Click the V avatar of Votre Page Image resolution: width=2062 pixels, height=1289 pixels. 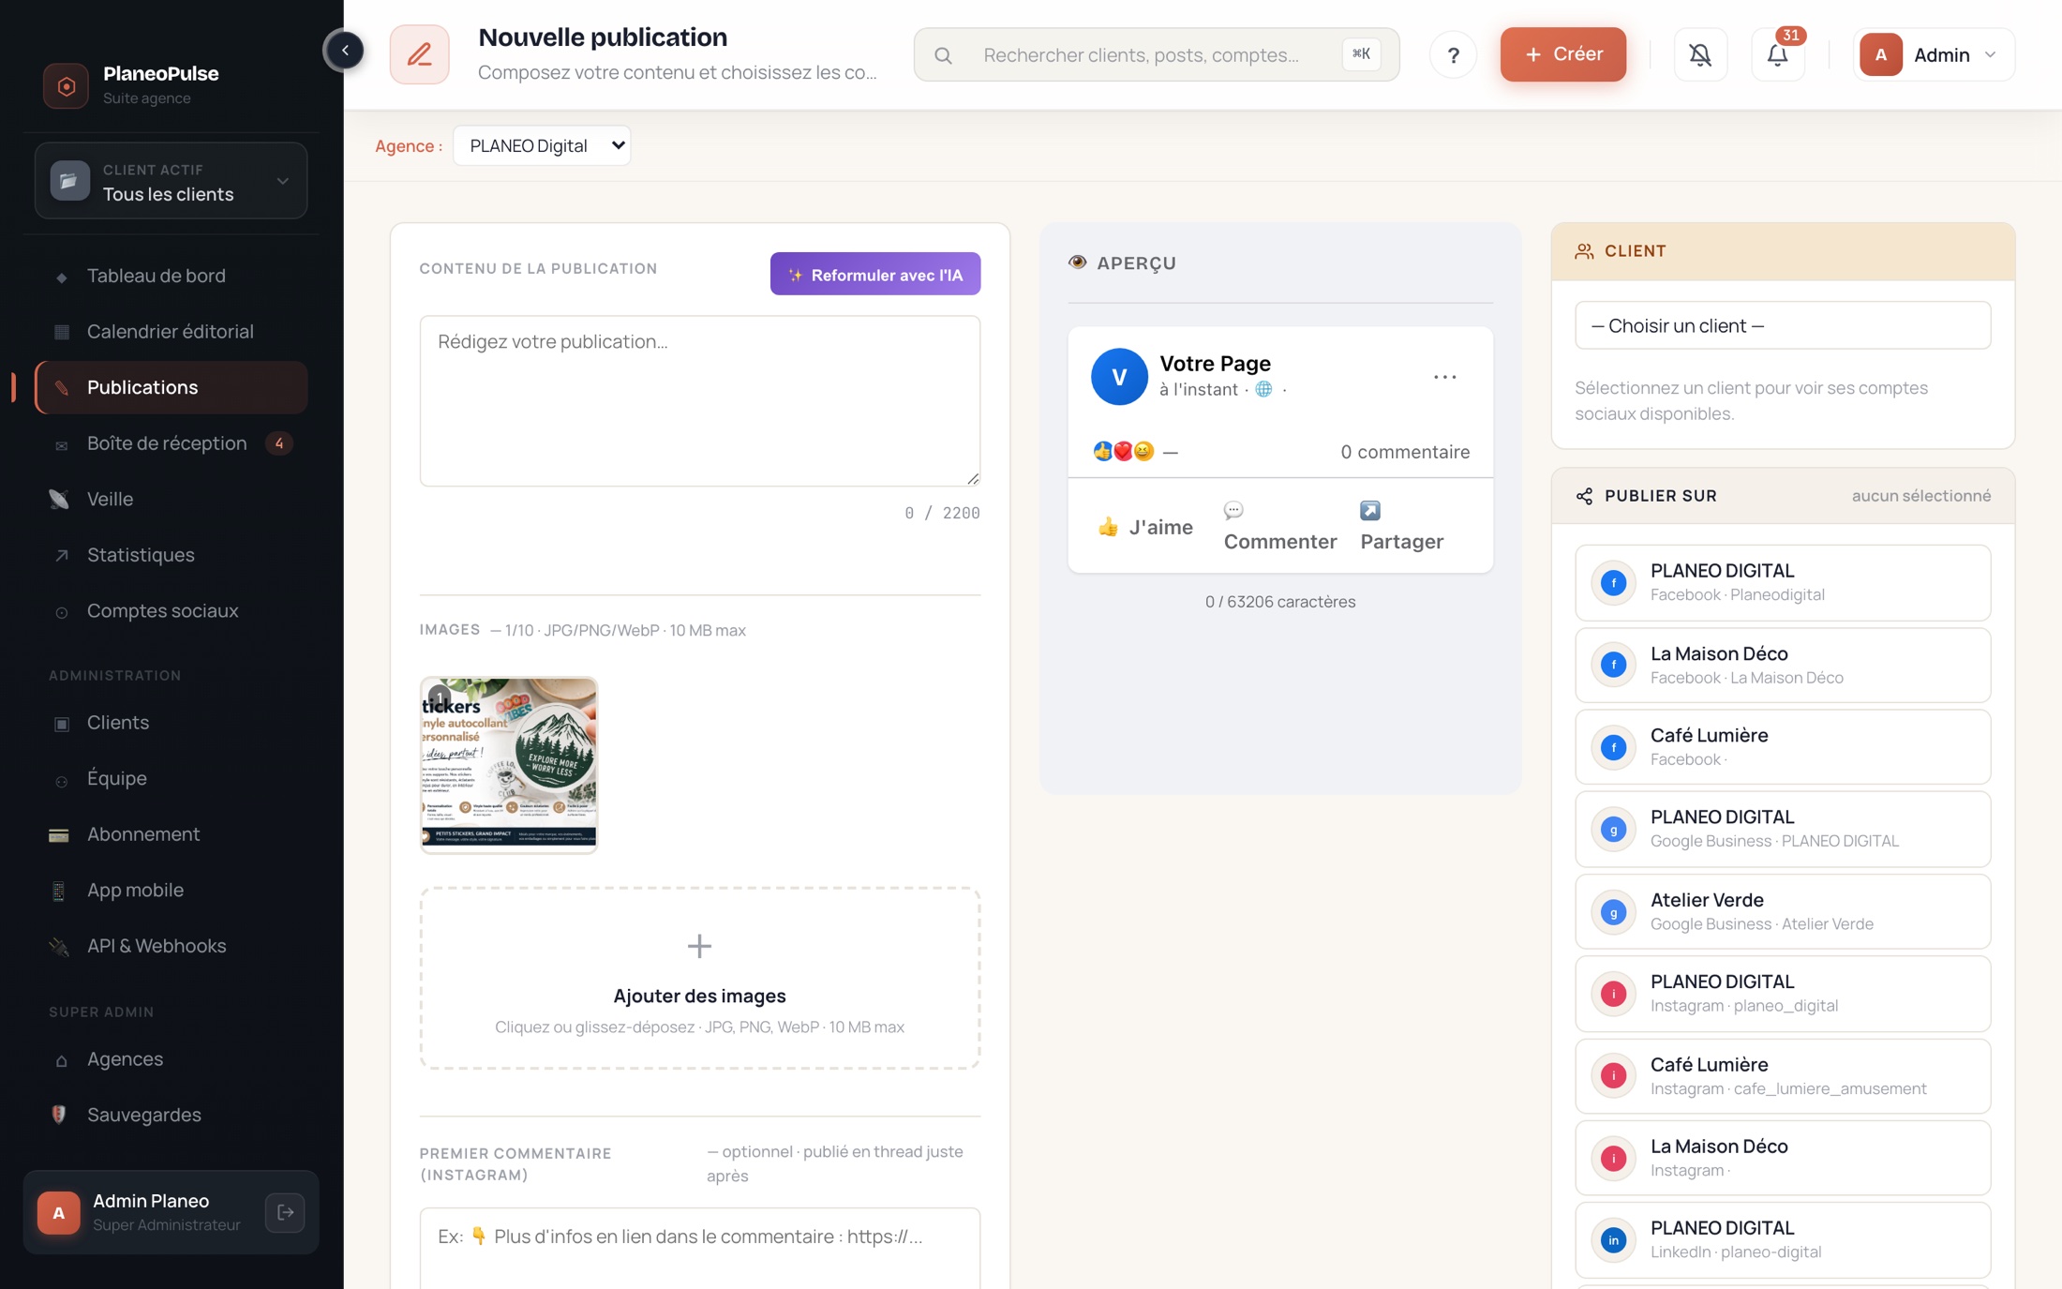(x=1119, y=376)
